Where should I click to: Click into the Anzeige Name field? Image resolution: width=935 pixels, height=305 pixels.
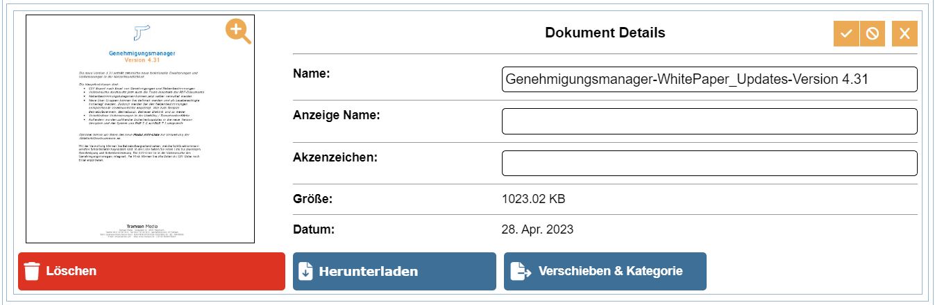(709, 121)
